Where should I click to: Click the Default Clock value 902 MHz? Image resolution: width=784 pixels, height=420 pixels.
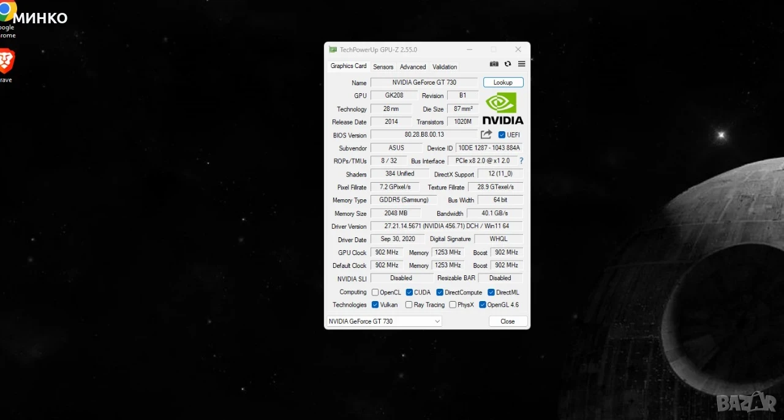386,265
